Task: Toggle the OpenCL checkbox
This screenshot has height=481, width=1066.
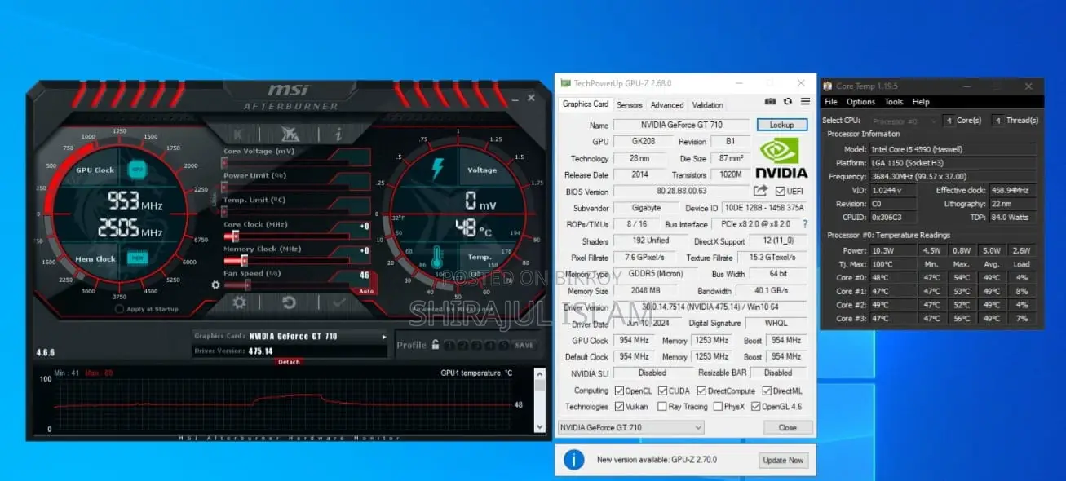Action: click(x=619, y=391)
